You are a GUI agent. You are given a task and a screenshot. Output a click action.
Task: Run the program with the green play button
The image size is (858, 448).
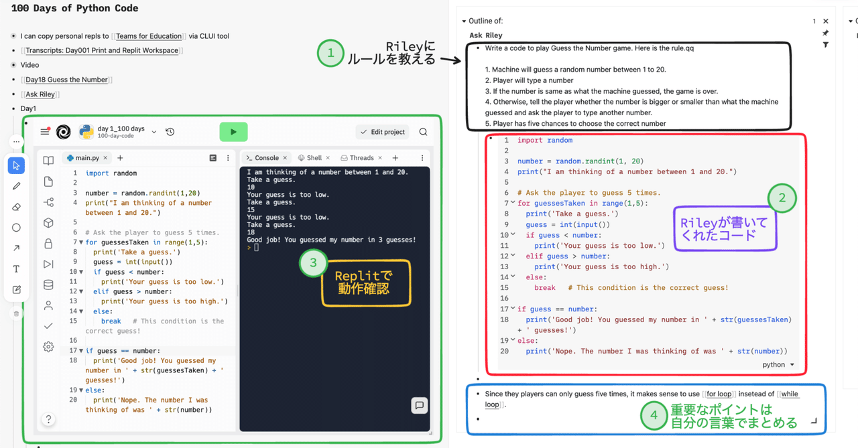(x=233, y=131)
